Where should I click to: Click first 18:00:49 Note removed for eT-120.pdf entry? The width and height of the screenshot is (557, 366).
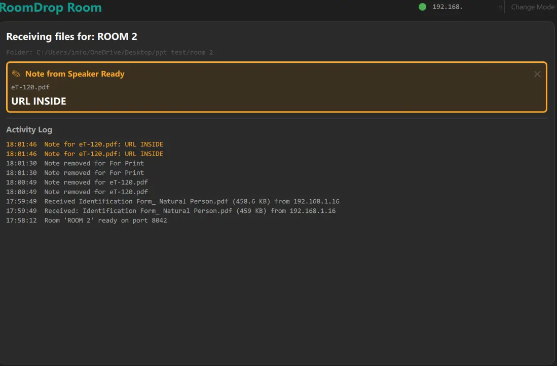click(x=77, y=182)
